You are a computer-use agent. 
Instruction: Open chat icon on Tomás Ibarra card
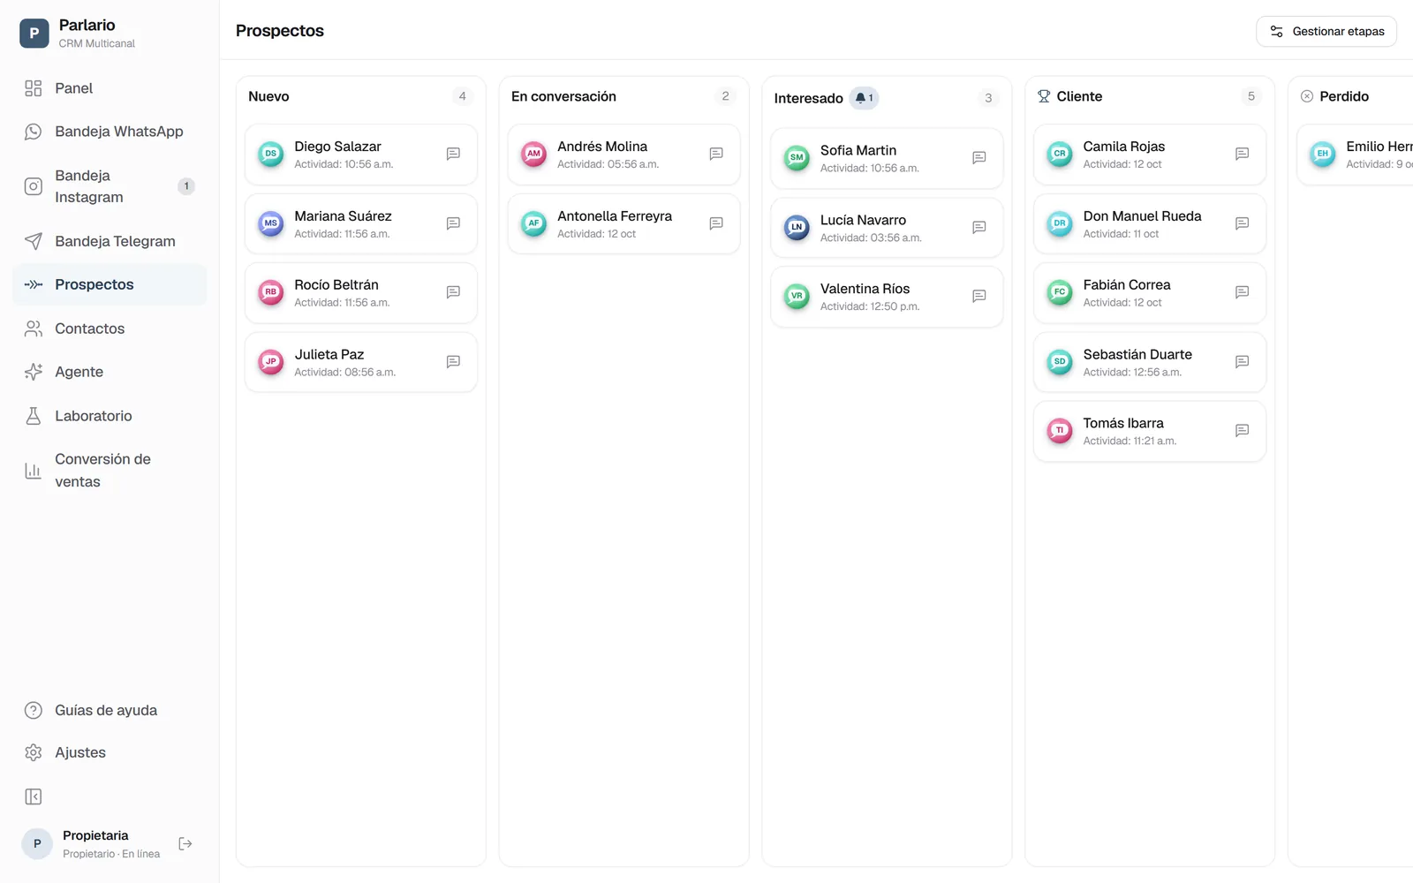point(1242,431)
